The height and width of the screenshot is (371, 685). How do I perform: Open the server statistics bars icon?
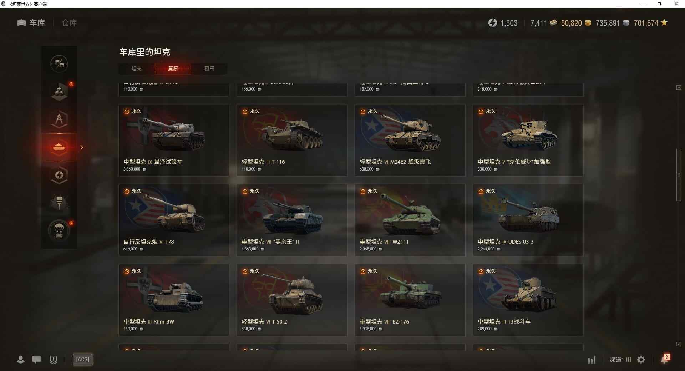click(x=592, y=360)
